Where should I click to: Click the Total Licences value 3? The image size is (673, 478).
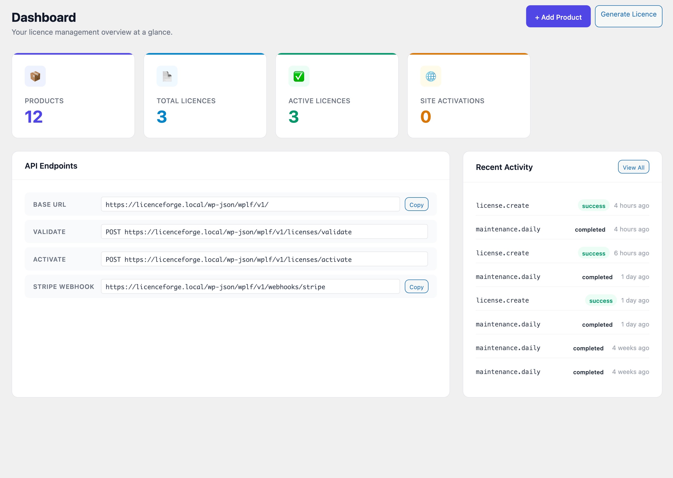click(162, 117)
